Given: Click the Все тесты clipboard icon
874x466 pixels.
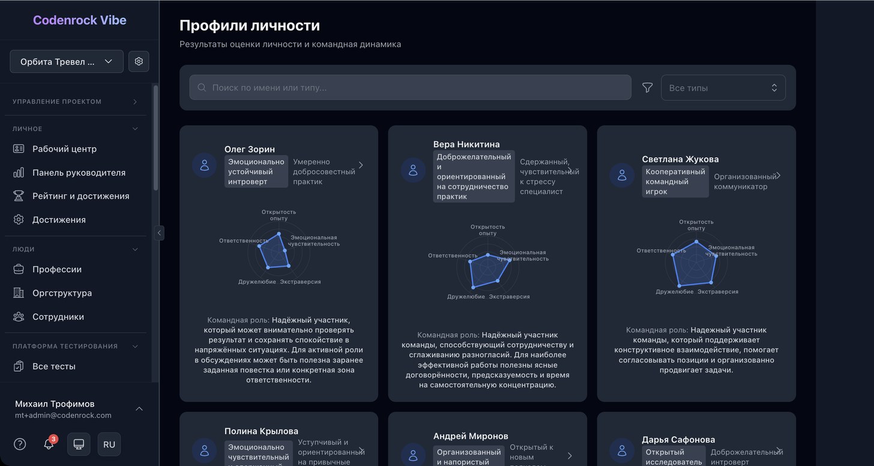Looking at the screenshot, I should point(19,366).
